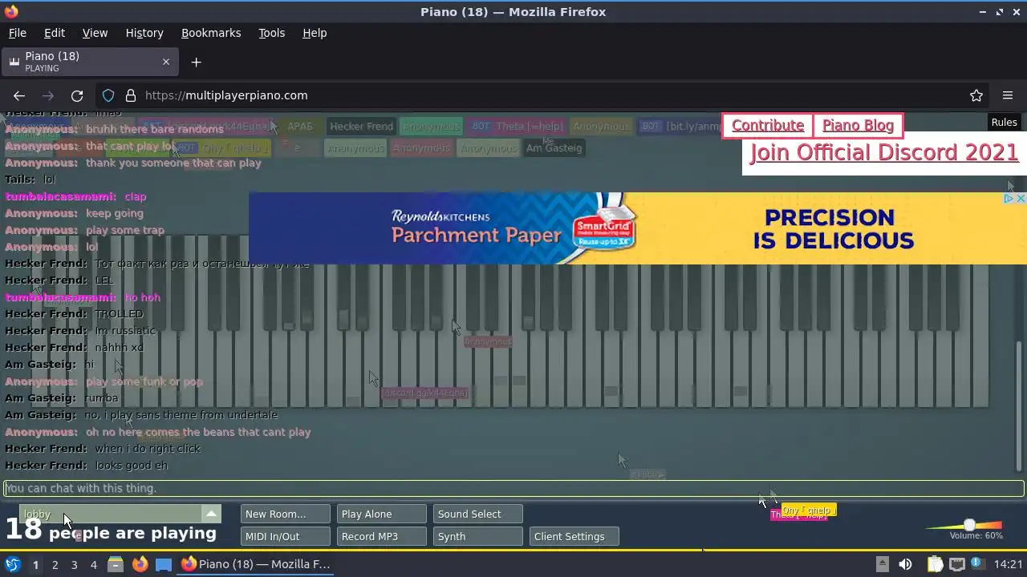Viewport: 1027px width, 577px height.
Task: Launch the Firefox launcher icon in the taskbar
Action: point(140,564)
